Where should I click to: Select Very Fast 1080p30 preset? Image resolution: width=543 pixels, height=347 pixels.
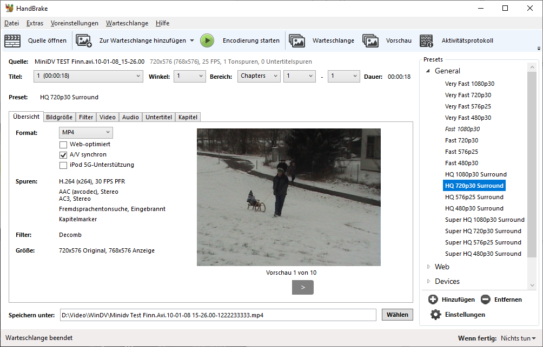[x=469, y=84]
